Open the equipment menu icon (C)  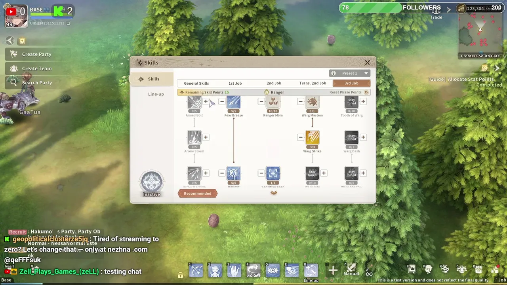tap(461, 270)
